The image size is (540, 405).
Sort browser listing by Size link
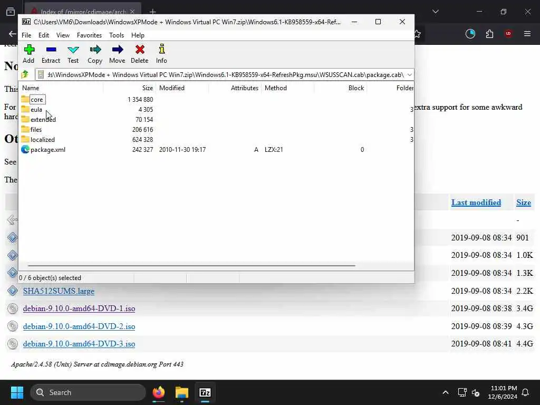pyautogui.click(x=524, y=202)
